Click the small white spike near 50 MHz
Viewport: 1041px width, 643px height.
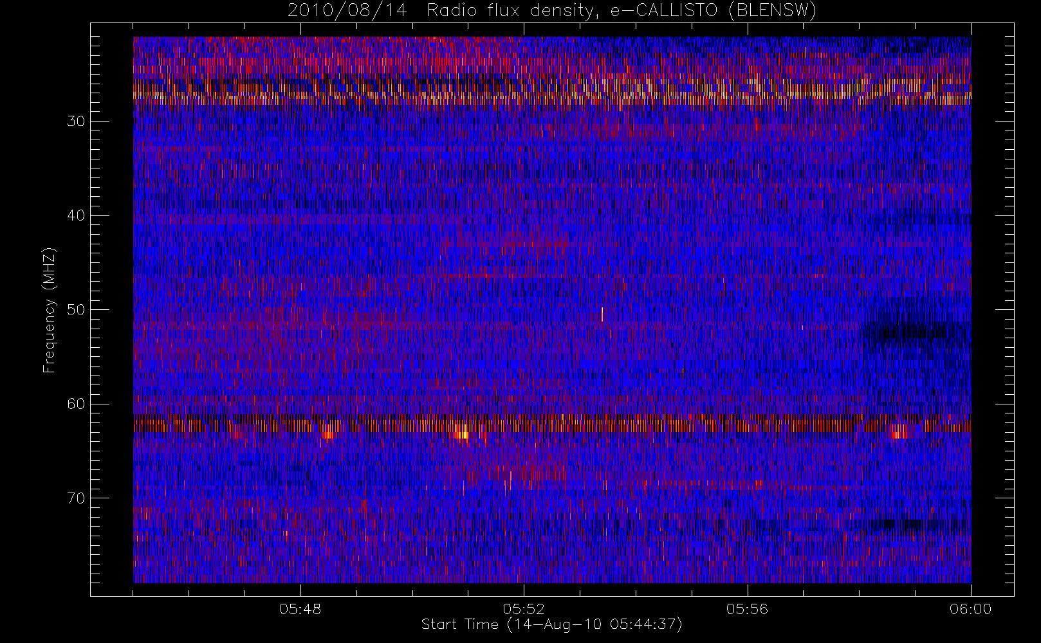point(602,314)
